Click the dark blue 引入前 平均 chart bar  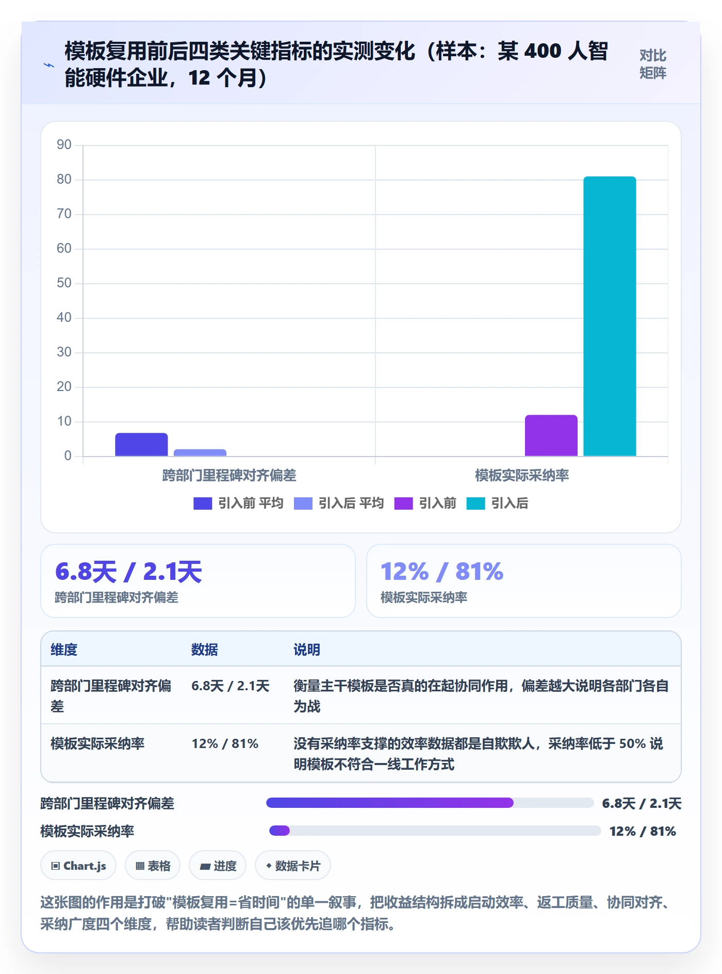[141, 444]
